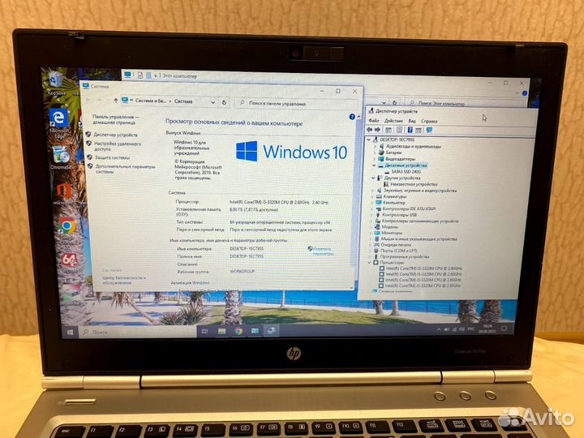Viewport: 584px width, 438px height.
Task: Open Chrome from the taskbar
Action: [x=238, y=331]
